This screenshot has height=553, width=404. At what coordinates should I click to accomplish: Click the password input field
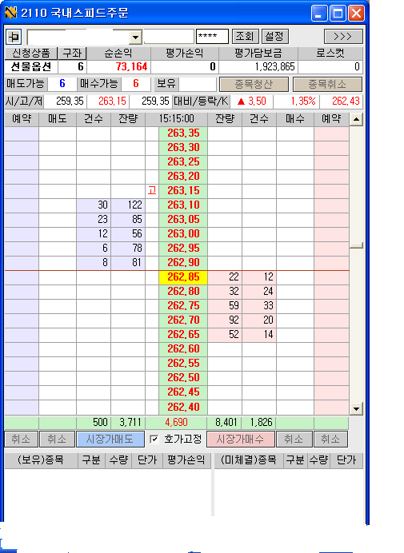(x=212, y=36)
